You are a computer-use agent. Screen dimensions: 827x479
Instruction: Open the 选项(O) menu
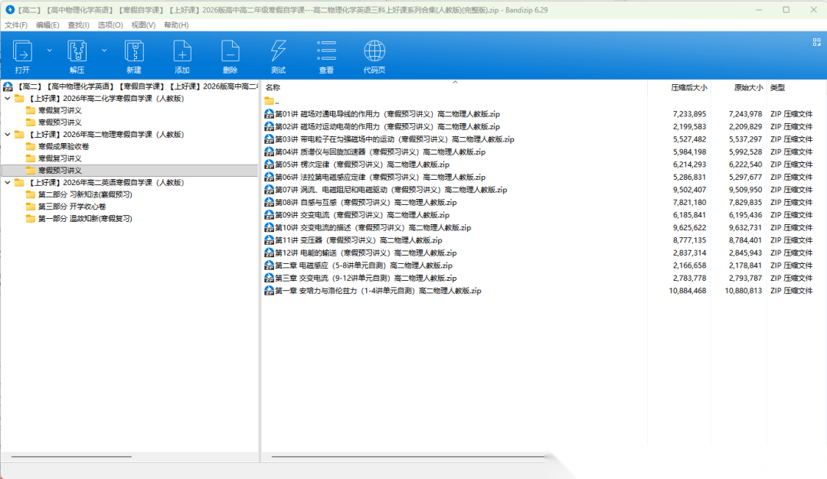(x=110, y=25)
